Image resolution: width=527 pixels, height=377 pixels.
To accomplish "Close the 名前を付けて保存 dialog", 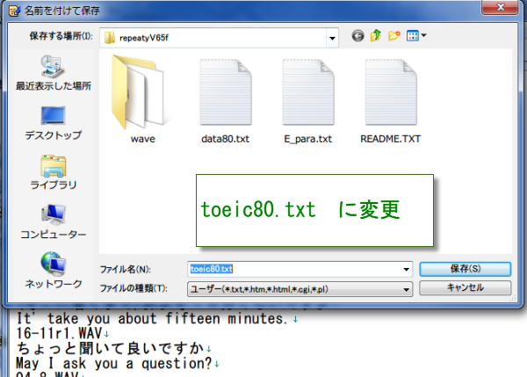I will 503,8.
